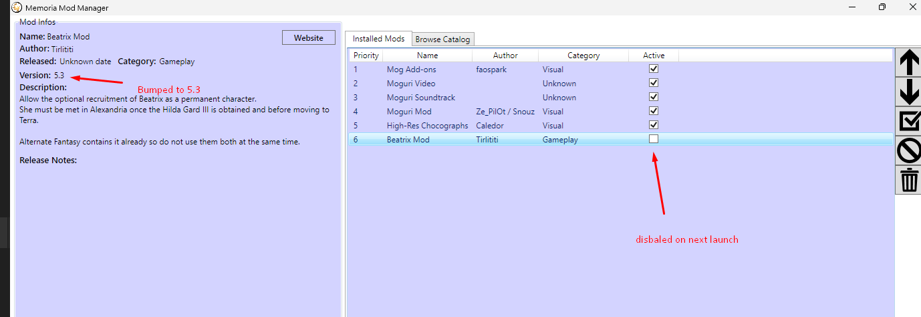Viewport: 921px width, 317px height.
Task: Click the Active column header
Action: tap(654, 56)
